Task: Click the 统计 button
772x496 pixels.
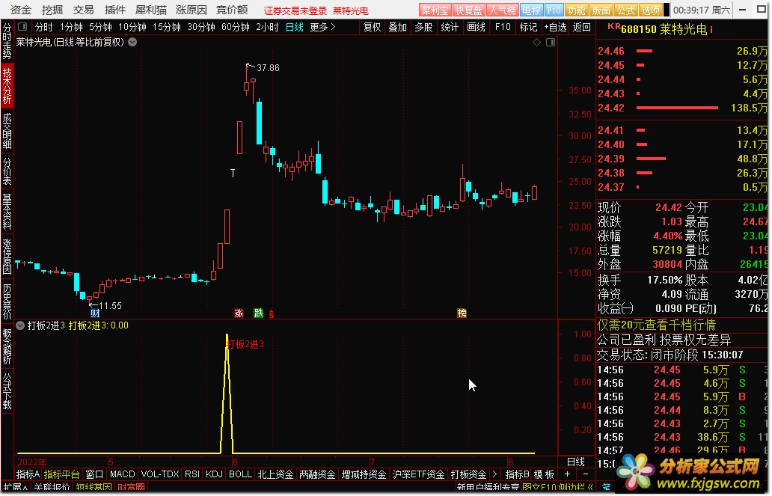Action: coord(450,27)
